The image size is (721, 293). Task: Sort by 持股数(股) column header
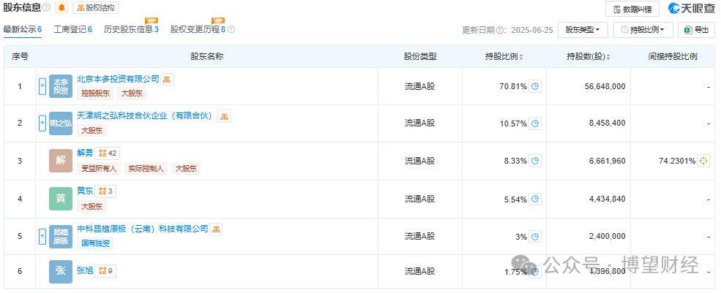point(589,57)
